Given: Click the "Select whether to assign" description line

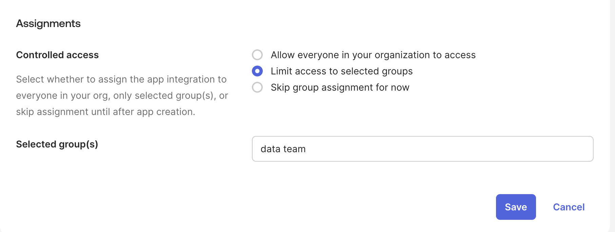Looking at the screenshot, I should point(121,79).
